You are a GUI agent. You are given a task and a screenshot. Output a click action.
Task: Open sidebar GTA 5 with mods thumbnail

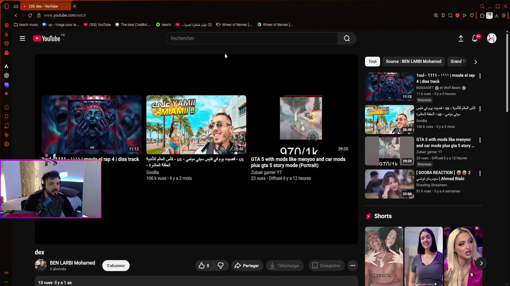[x=389, y=151]
